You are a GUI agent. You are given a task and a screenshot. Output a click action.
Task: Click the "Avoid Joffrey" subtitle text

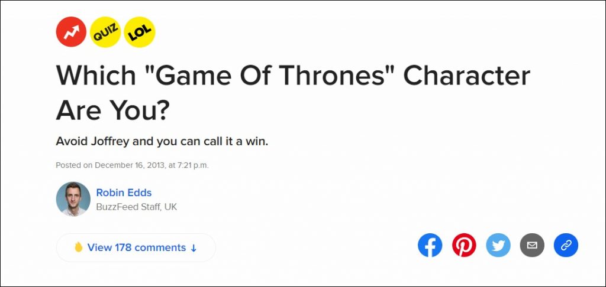tap(162, 142)
